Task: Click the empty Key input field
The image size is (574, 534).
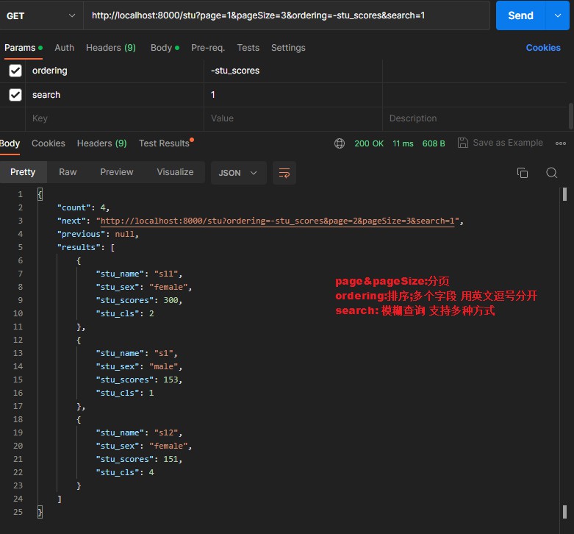Action: (115, 118)
